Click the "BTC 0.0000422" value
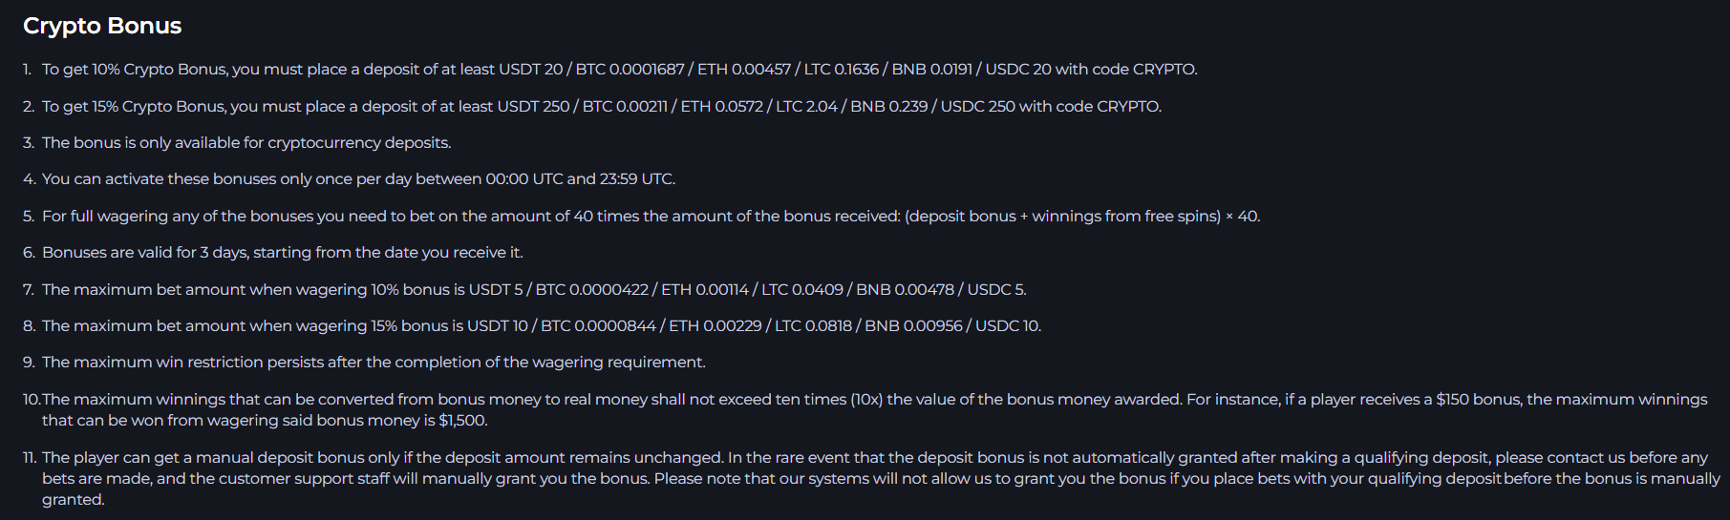This screenshot has height=520, width=1730. pos(591,290)
